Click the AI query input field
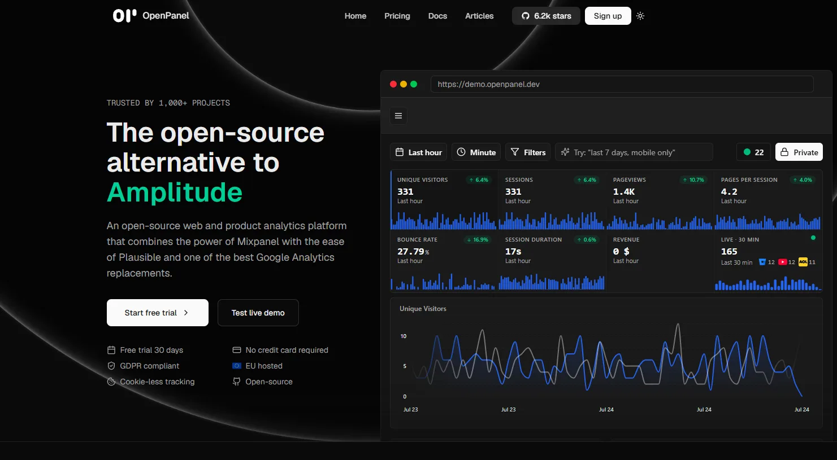The height and width of the screenshot is (460, 837). point(634,152)
